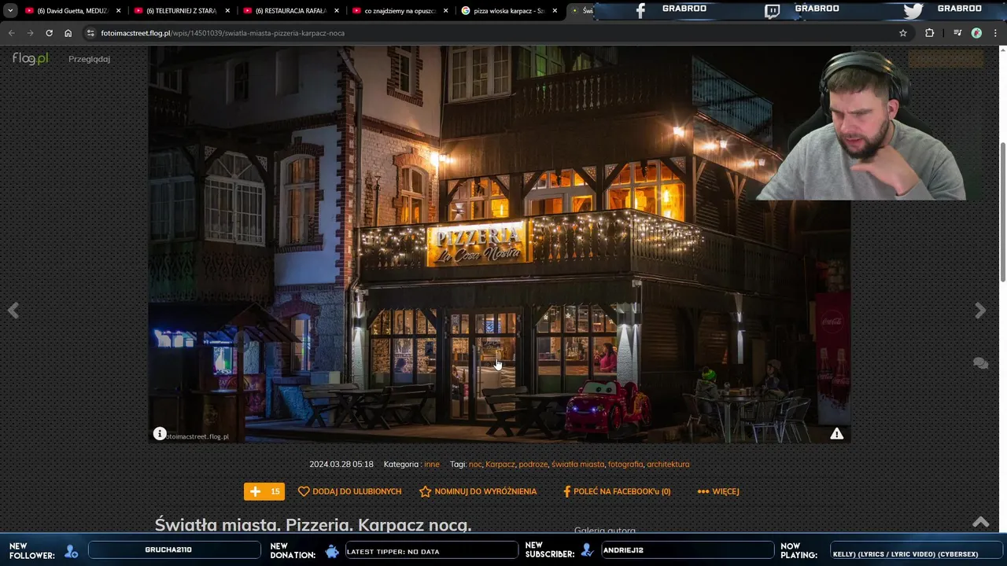Expand the WIĘCEJ options
The height and width of the screenshot is (566, 1007).
pyautogui.click(x=718, y=491)
